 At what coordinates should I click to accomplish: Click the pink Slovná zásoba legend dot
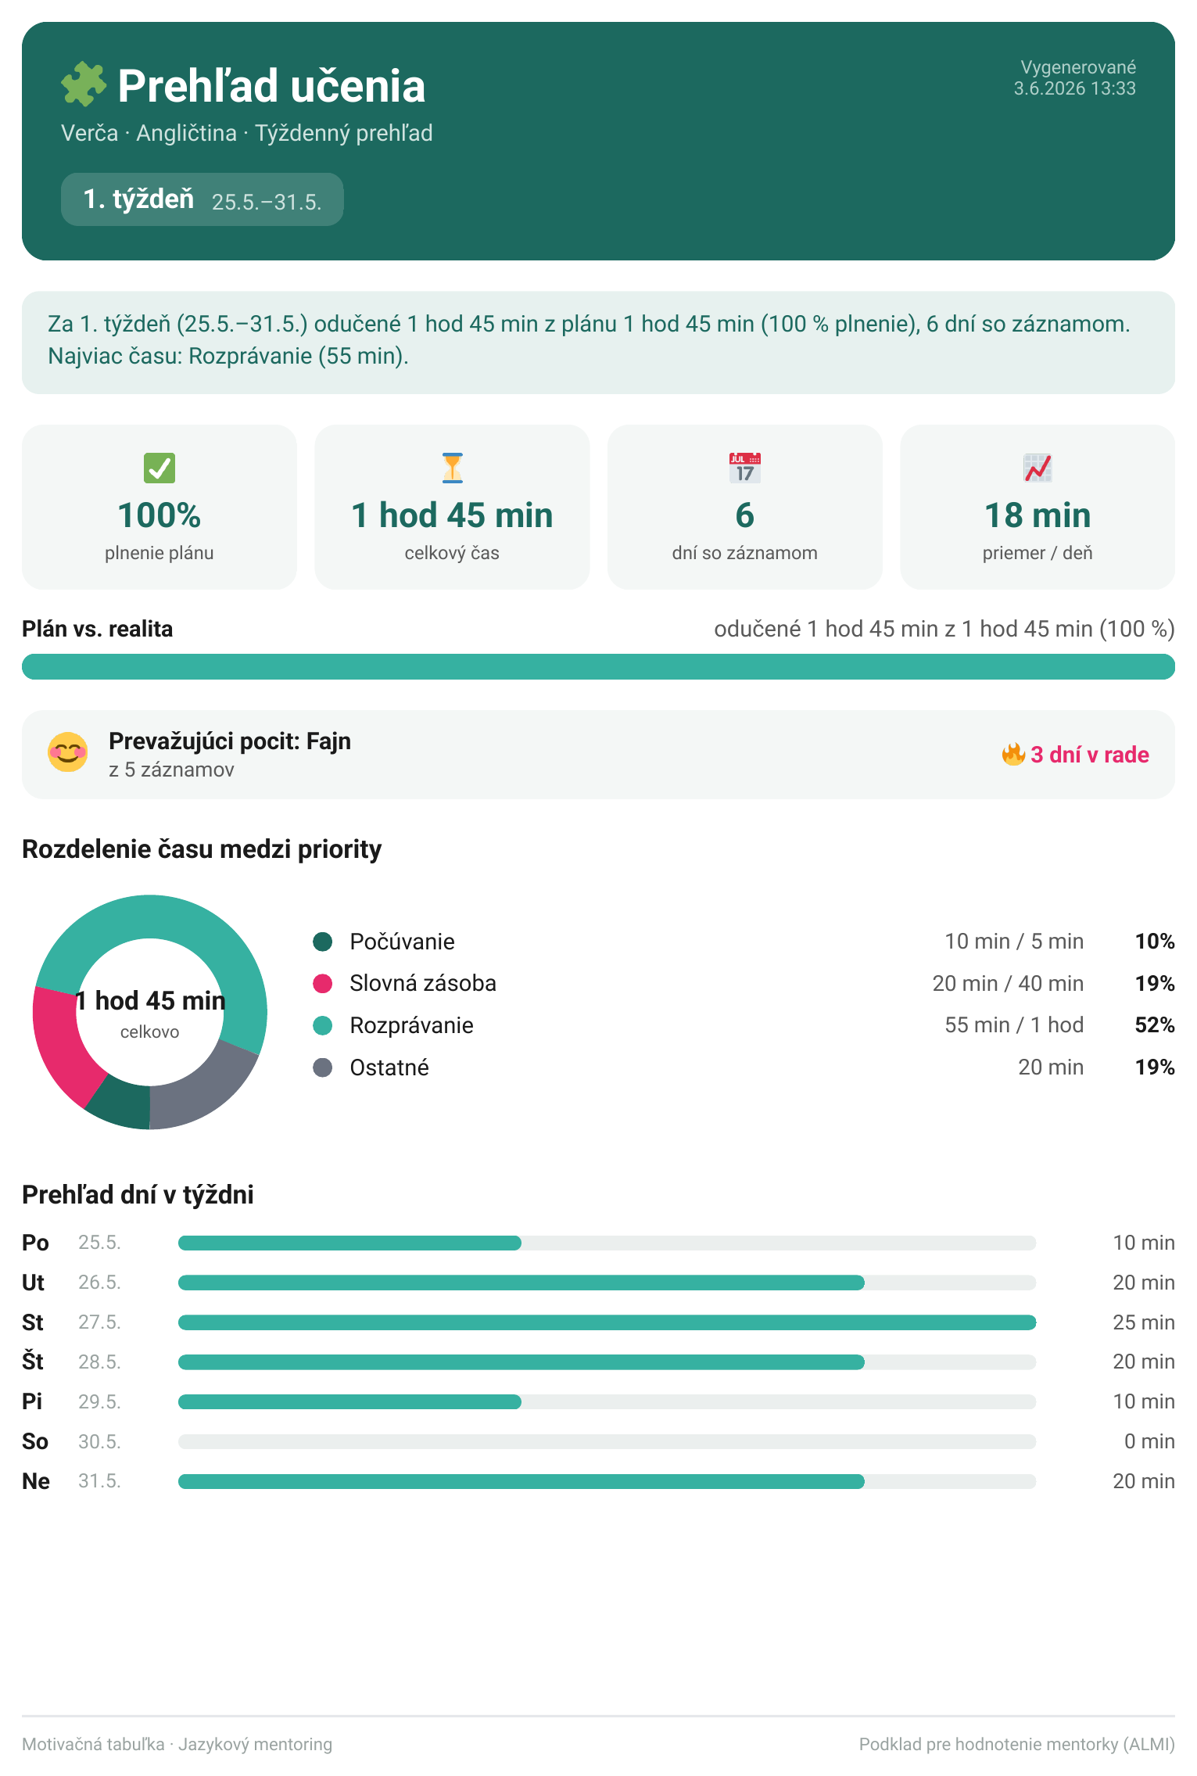pyautogui.click(x=323, y=983)
